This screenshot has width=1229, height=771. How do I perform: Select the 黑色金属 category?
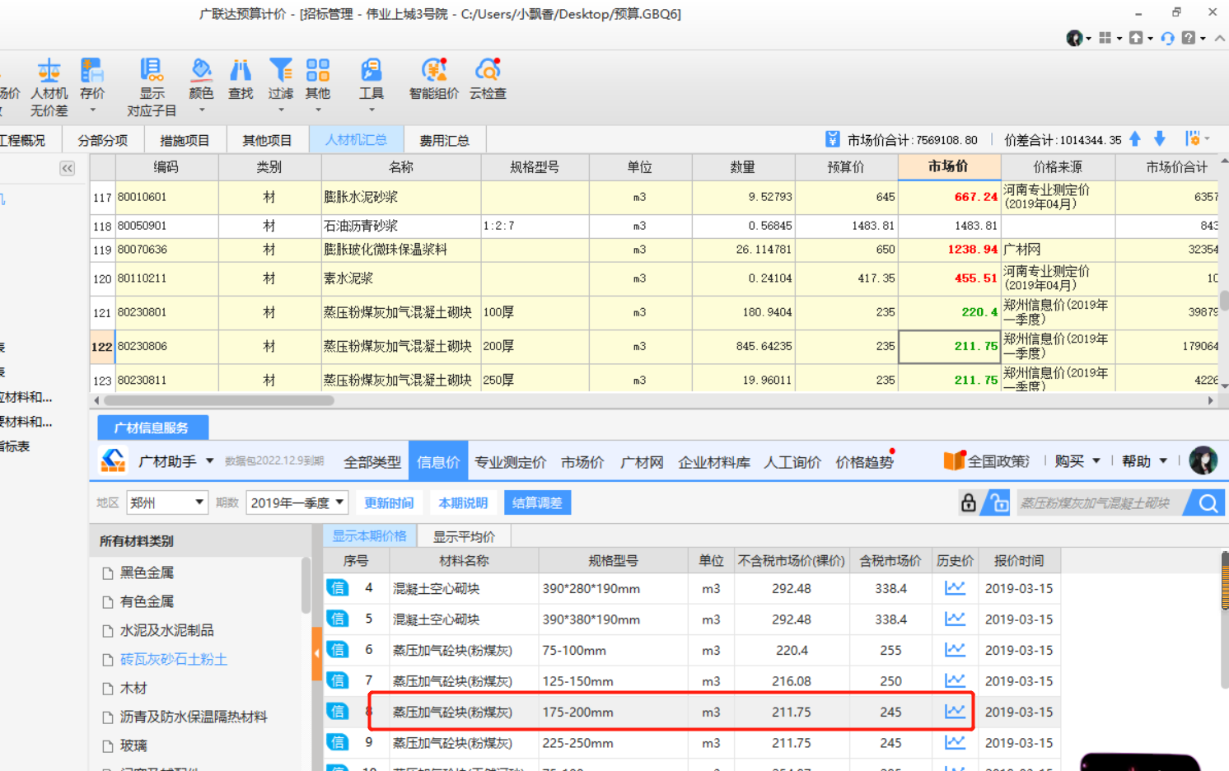tap(147, 572)
